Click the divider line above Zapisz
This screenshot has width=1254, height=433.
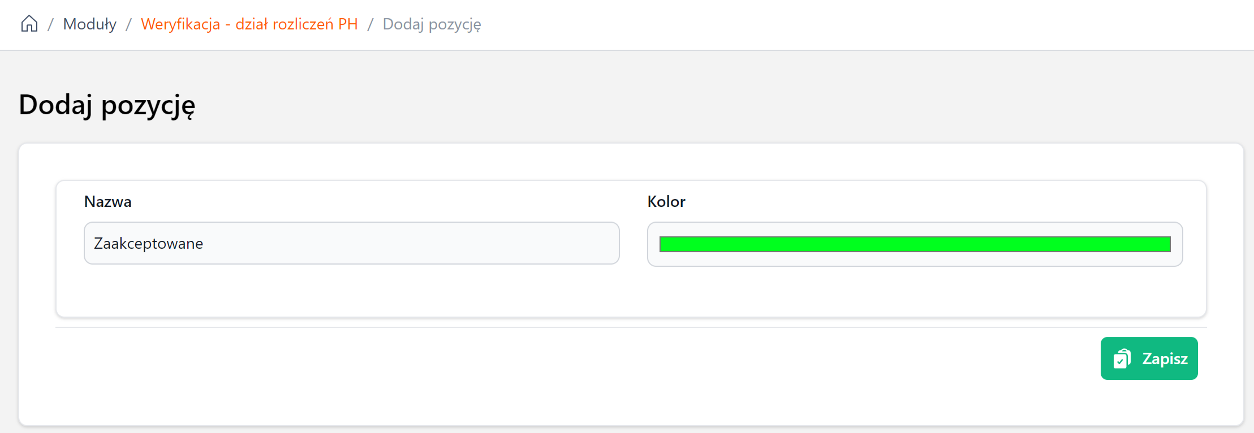point(631,327)
